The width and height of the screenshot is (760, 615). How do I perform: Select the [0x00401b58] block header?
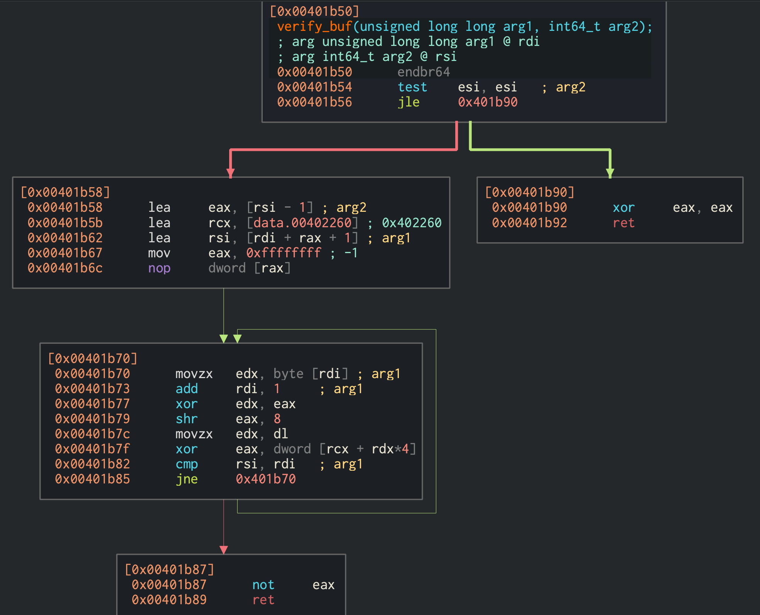click(65, 192)
